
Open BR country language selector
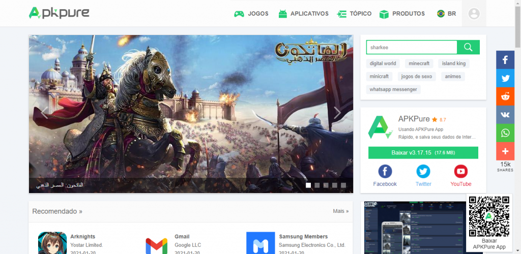pyautogui.click(x=446, y=14)
